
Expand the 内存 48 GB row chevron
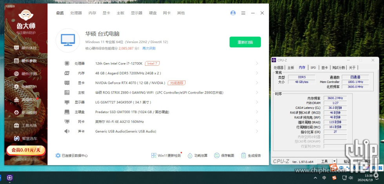pos(257,73)
